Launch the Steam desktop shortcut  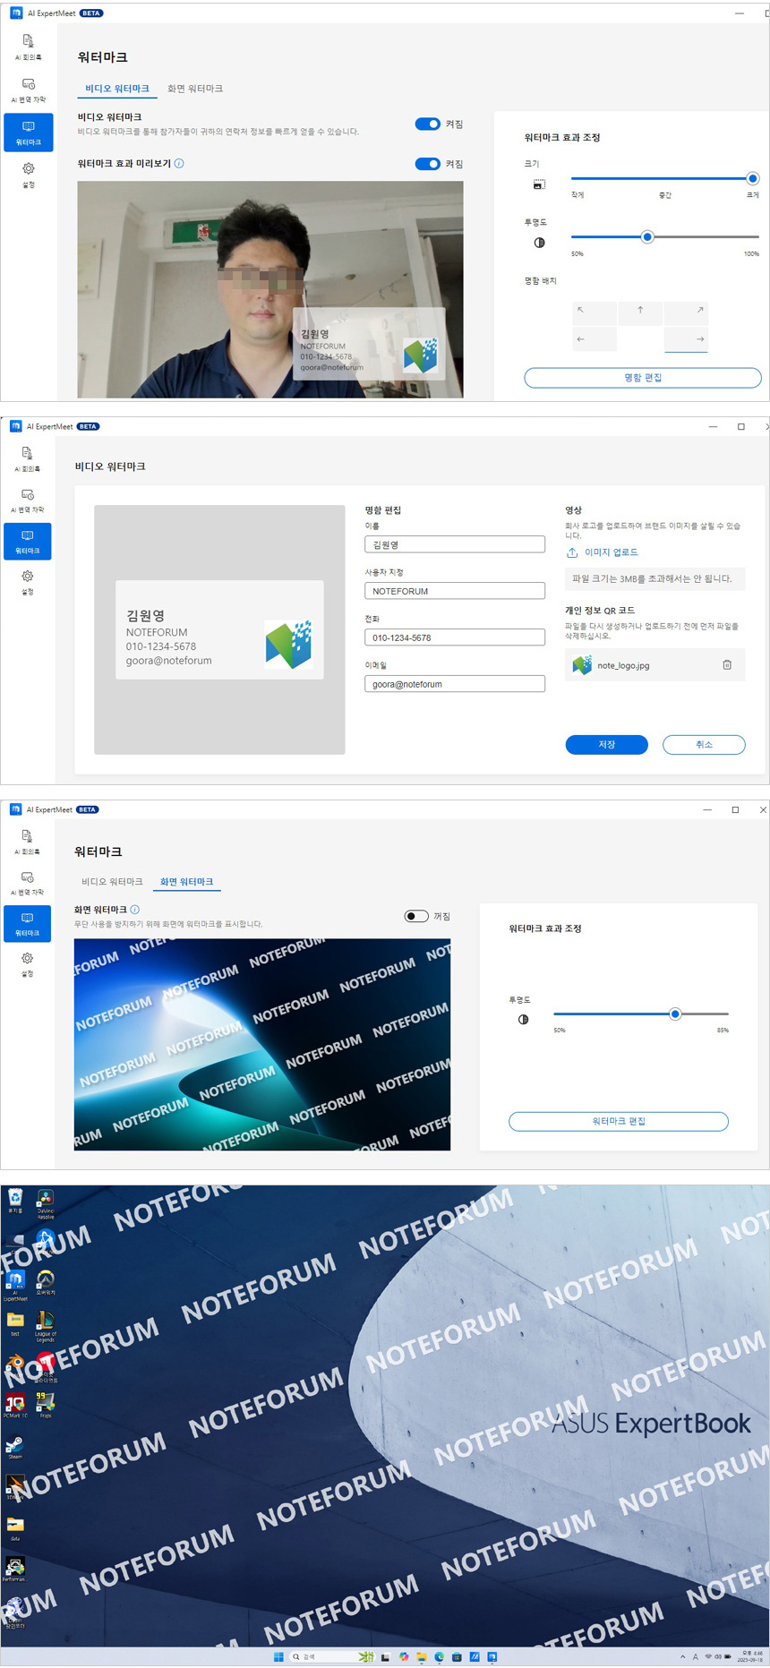pos(15,1445)
